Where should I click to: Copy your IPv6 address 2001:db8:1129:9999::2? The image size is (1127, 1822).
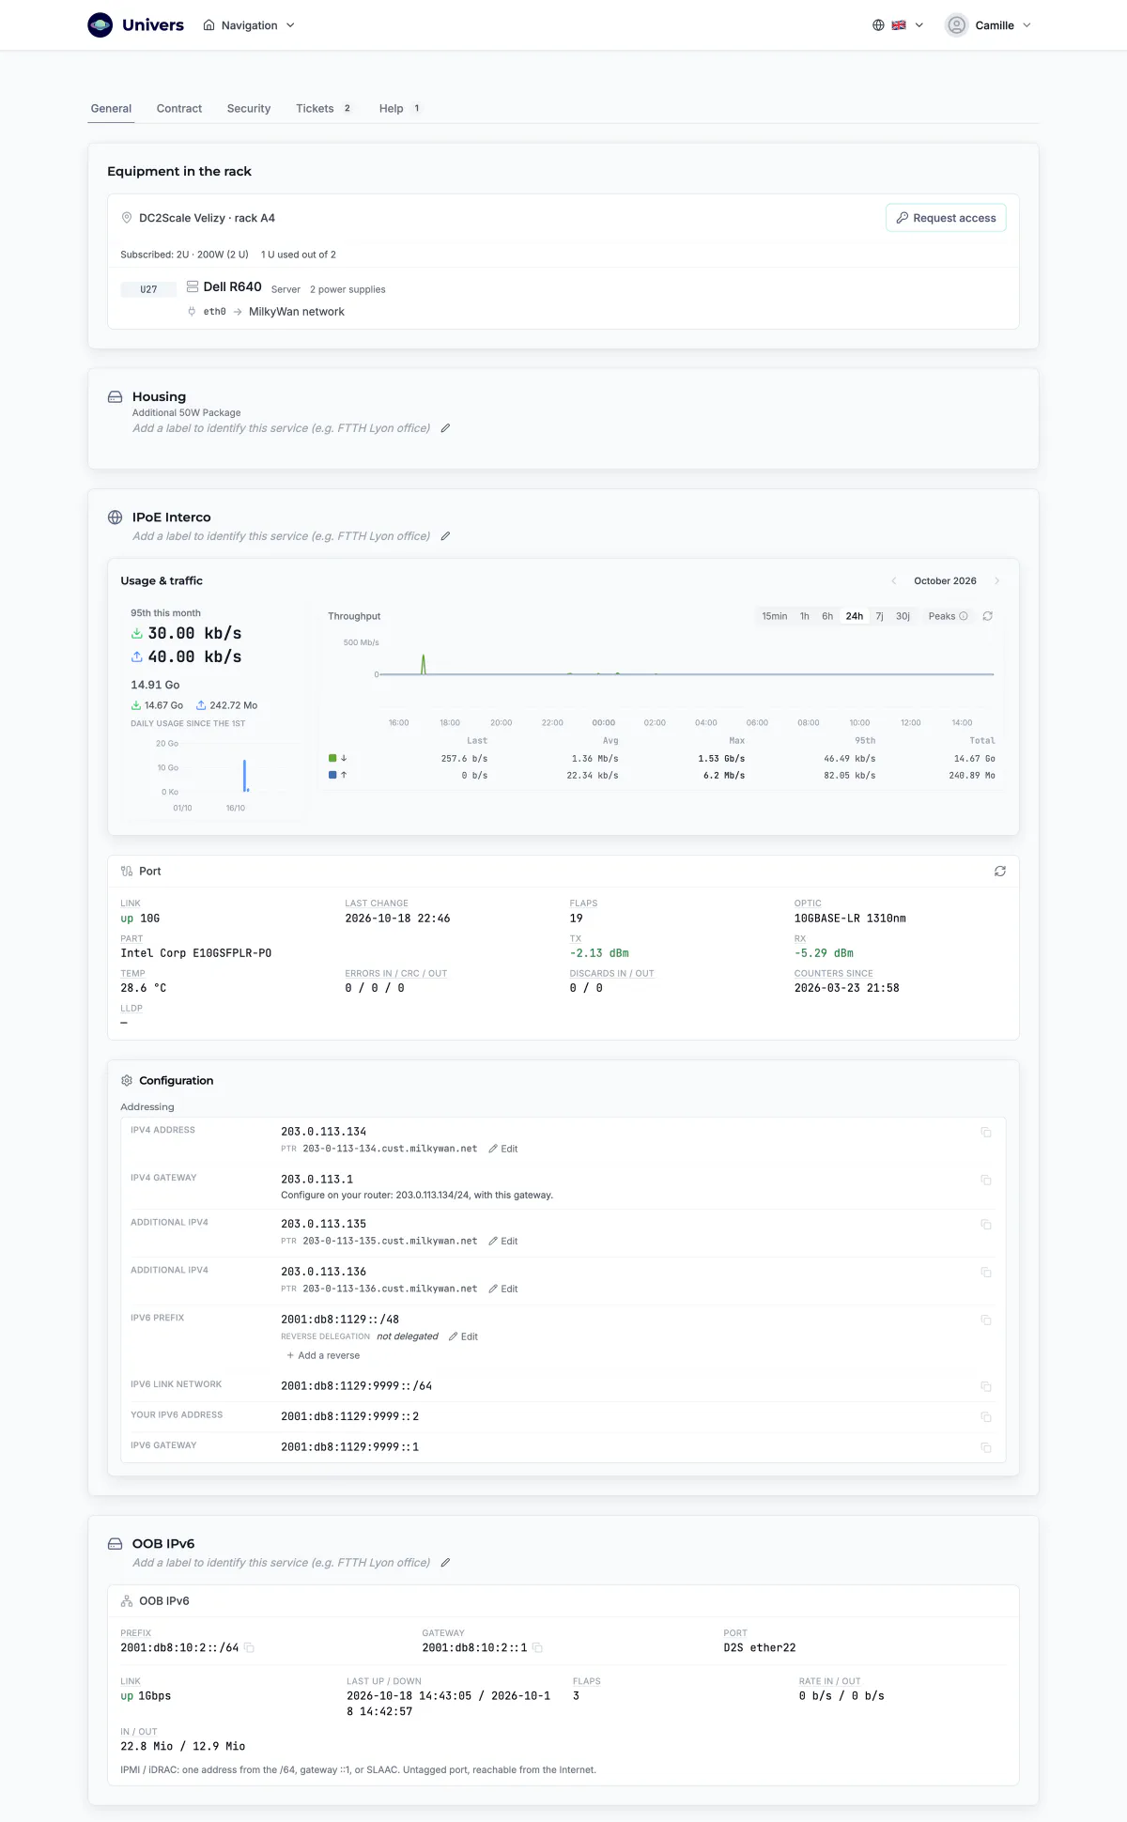coord(986,1417)
